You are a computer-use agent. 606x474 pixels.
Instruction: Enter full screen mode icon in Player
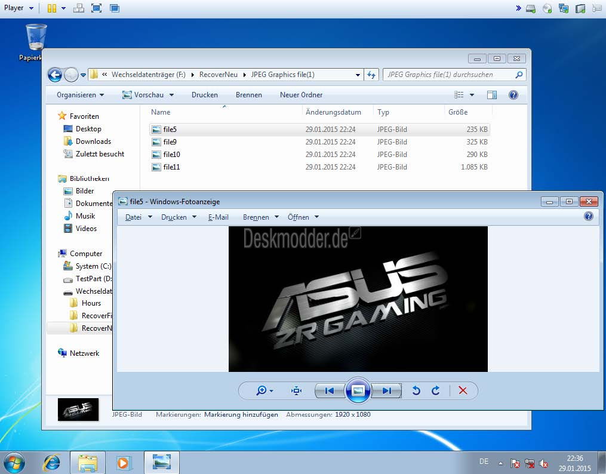click(x=96, y=8)
